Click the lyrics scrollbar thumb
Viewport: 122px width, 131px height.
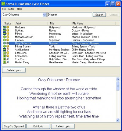118,86
